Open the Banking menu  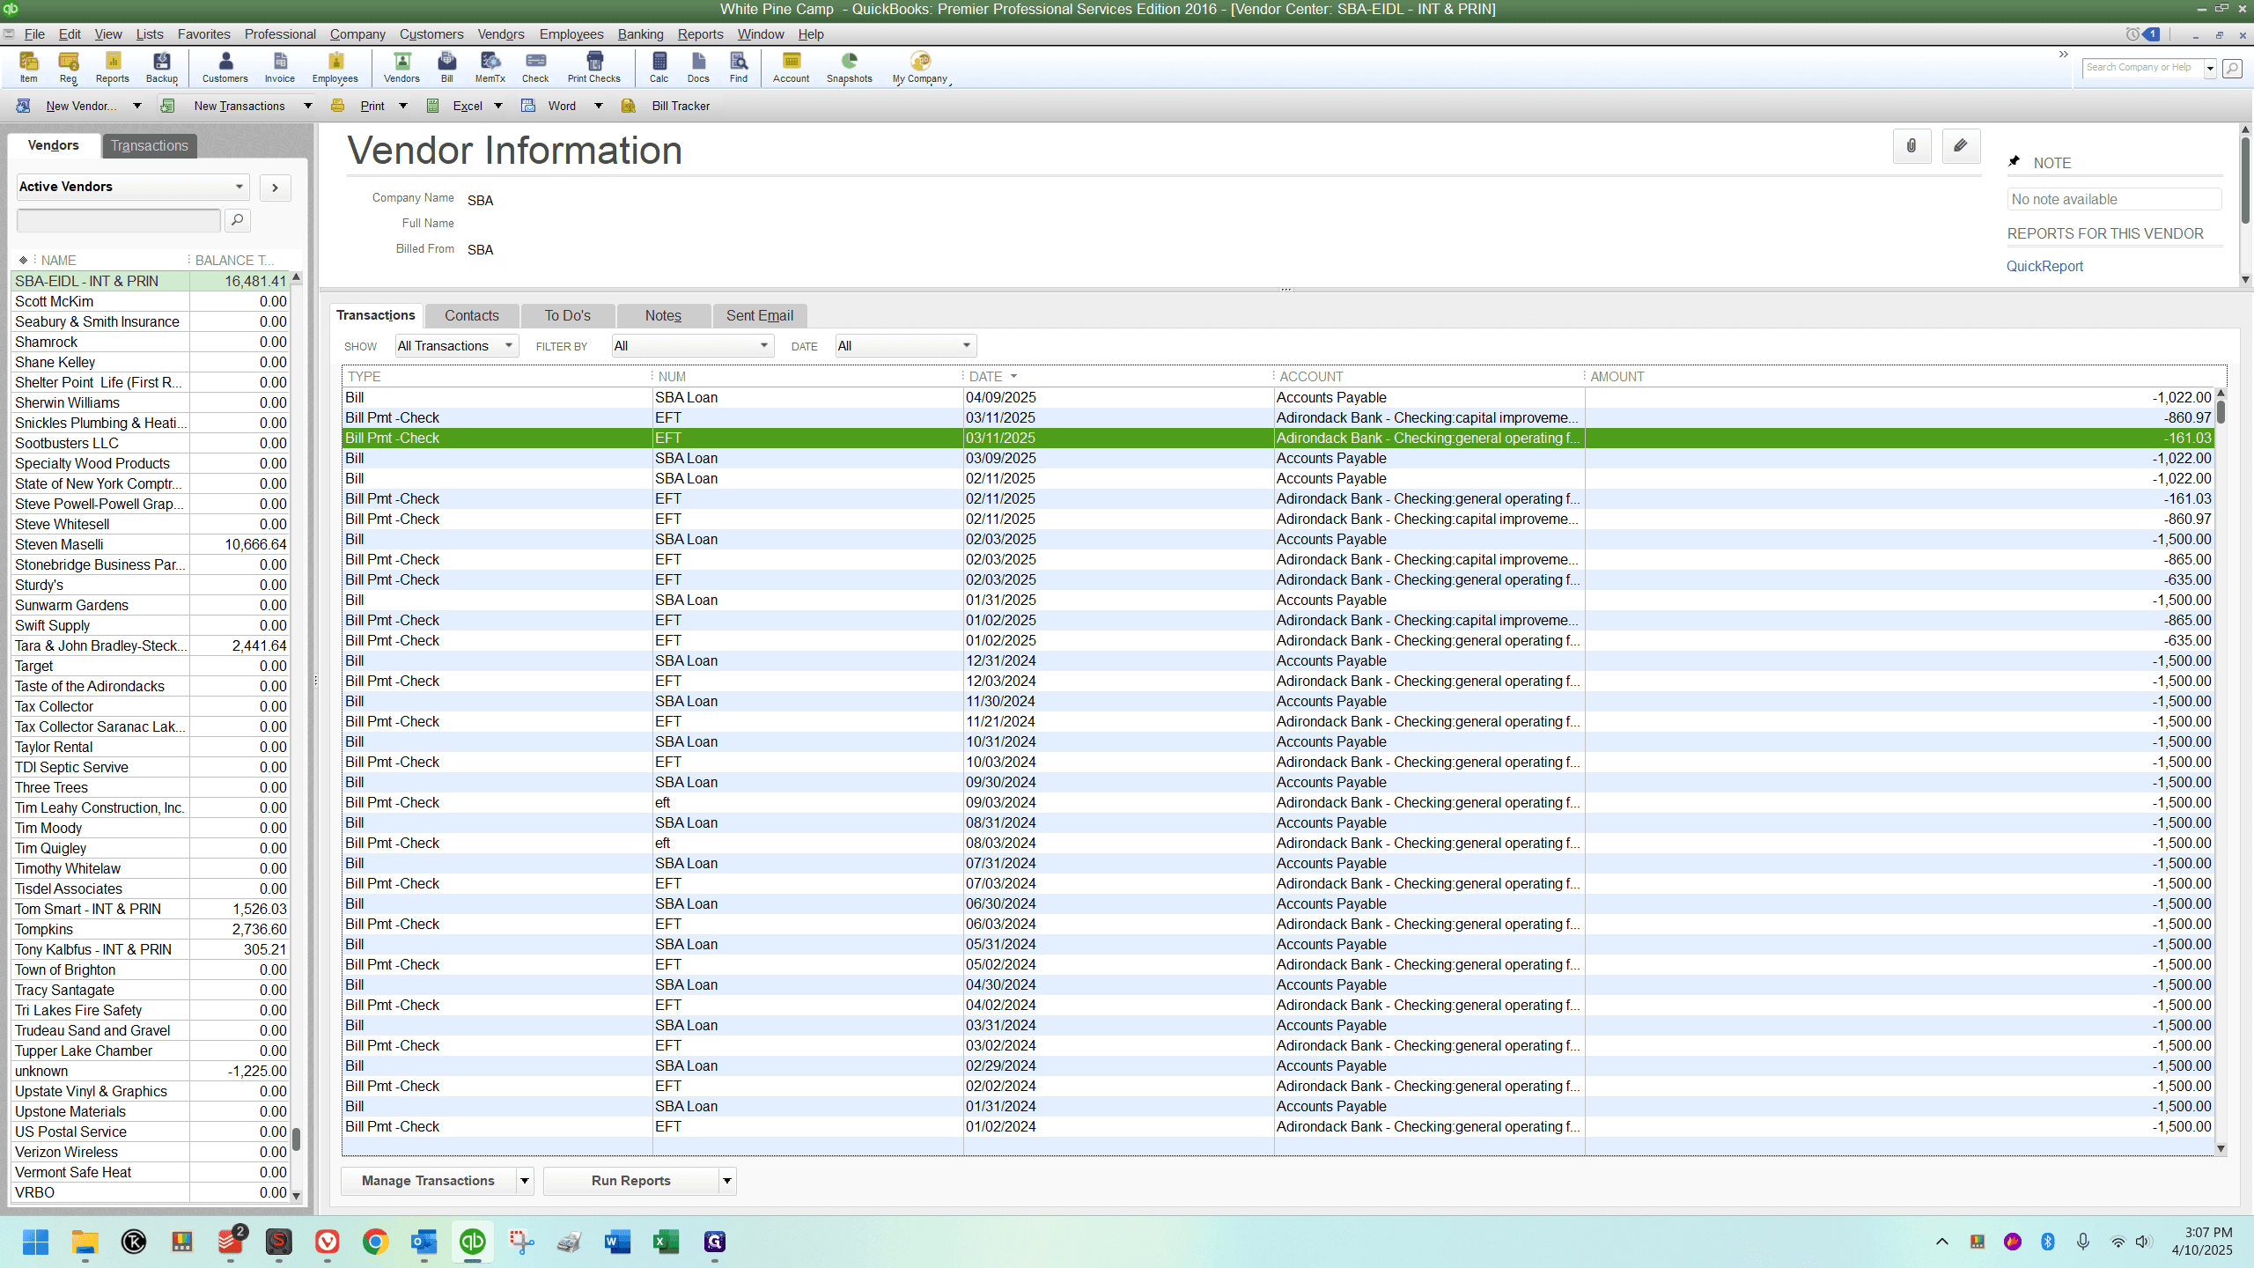(640, 34)
